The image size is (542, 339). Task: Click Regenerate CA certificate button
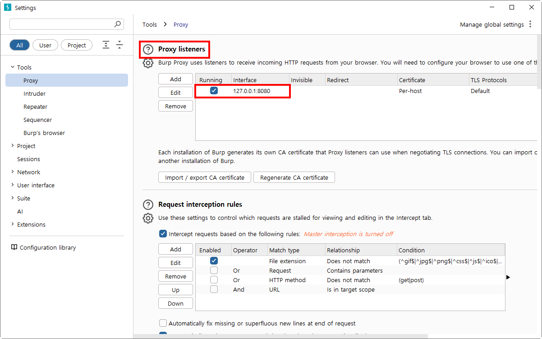pos(294,177)
